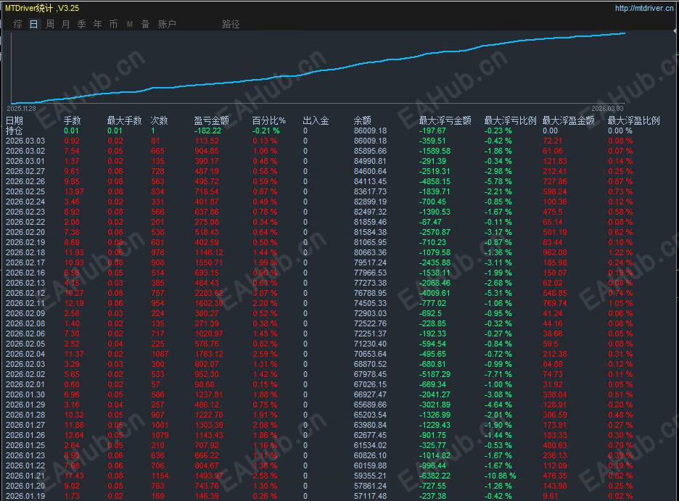
Task: Click the 最大浮盈比例 column header
Action: (633, 120)
